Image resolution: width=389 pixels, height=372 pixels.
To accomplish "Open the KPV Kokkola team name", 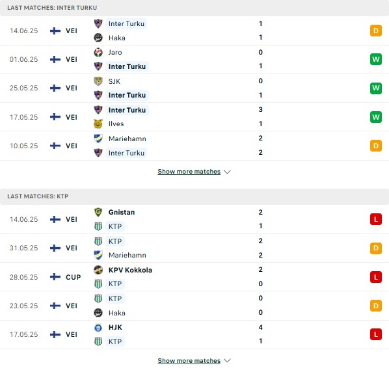I will click(x=130, y=270).
